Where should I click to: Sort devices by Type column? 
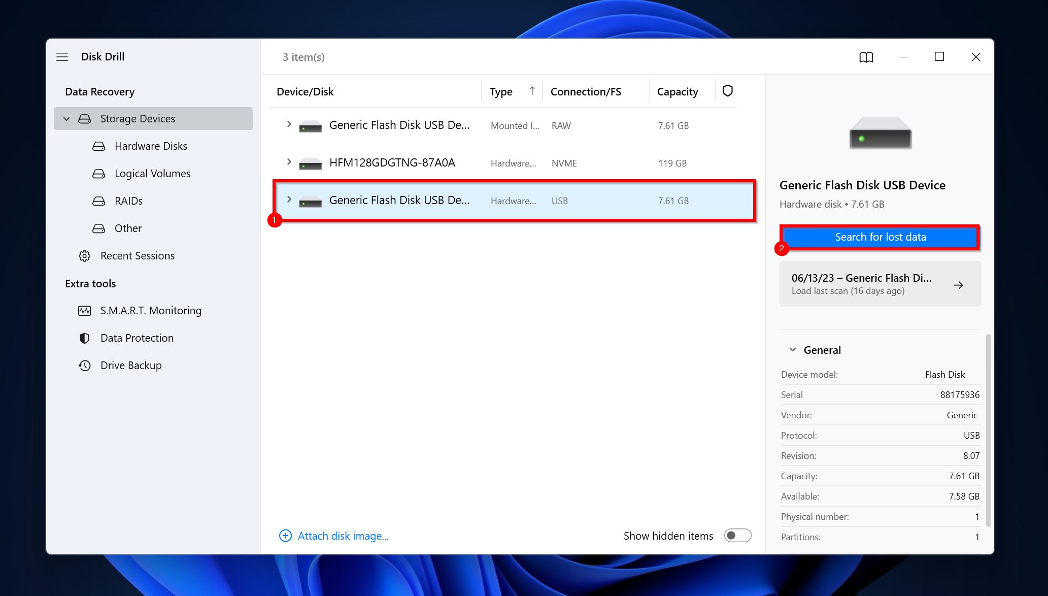pyautogui.click(x=501, y=91)
